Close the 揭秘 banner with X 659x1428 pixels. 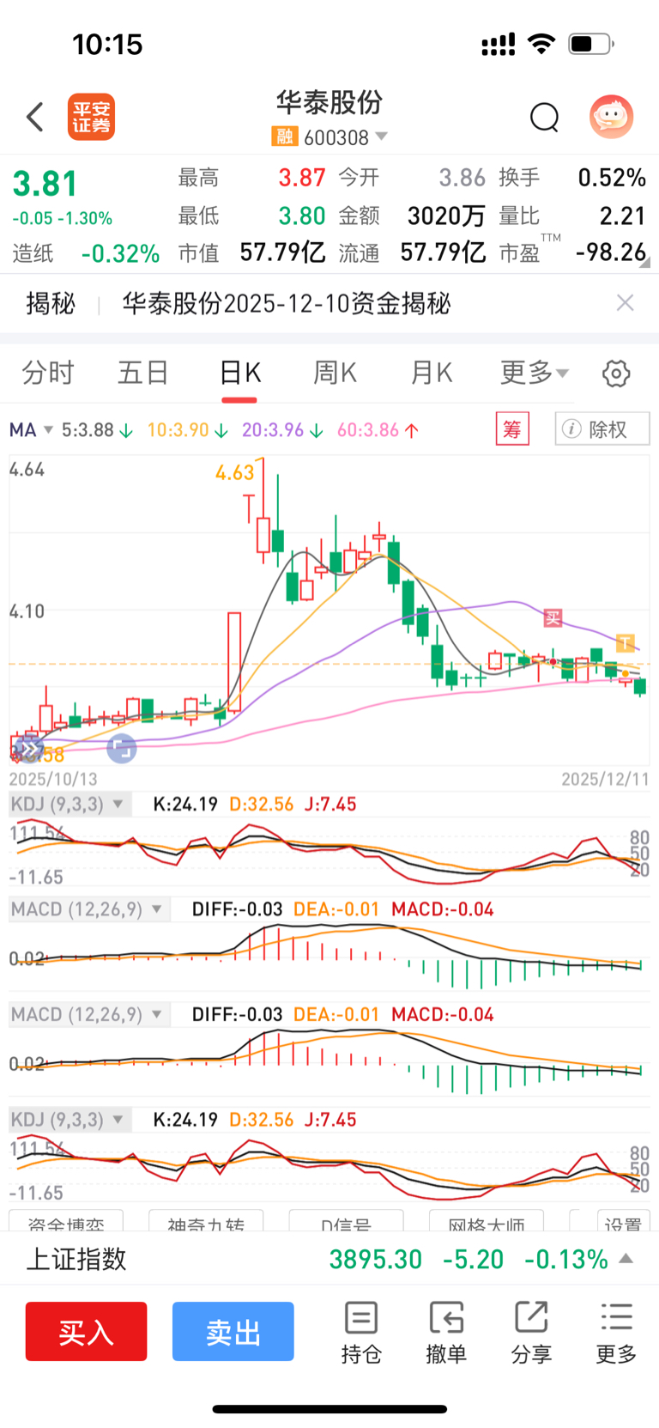click(x=626, y=302)
